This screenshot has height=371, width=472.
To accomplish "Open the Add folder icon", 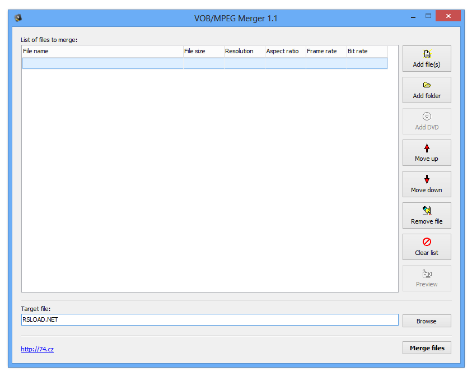I will (427, 85).
